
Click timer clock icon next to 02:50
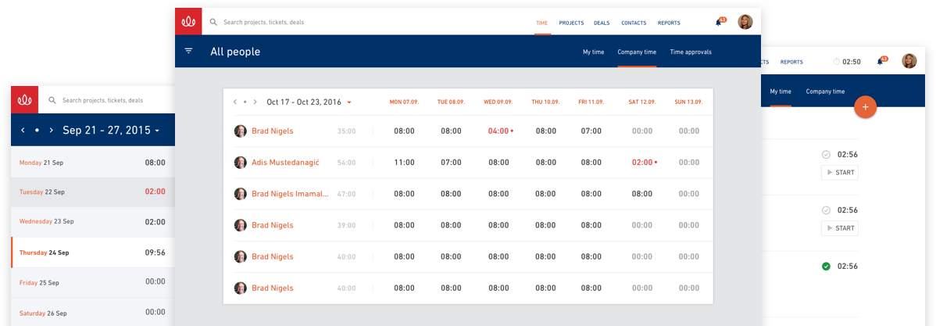pyautogui.click(x=836, y=62)
